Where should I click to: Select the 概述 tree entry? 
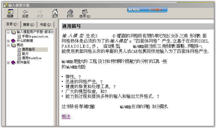click(x=20, y=45)
